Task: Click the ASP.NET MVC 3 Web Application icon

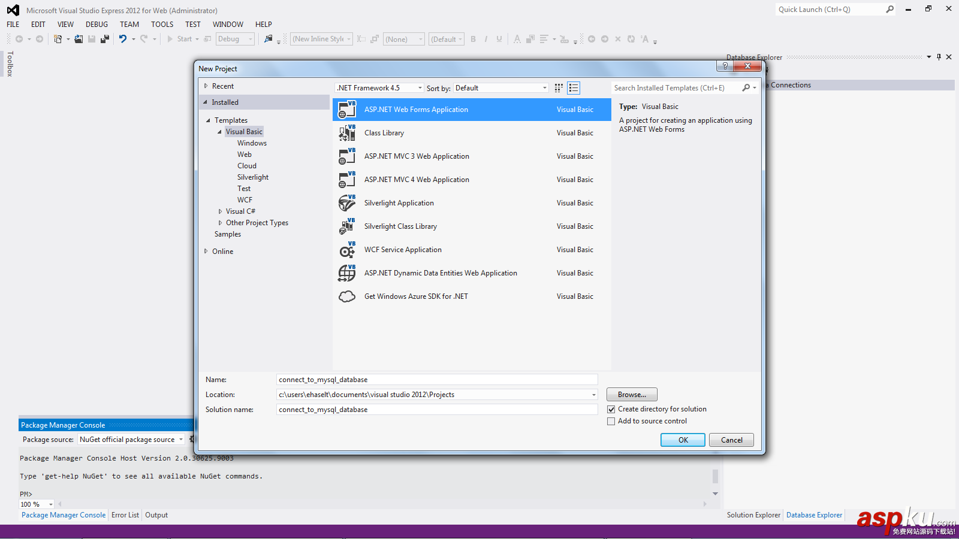Action: pyautogui.click(x=347, y=156)
